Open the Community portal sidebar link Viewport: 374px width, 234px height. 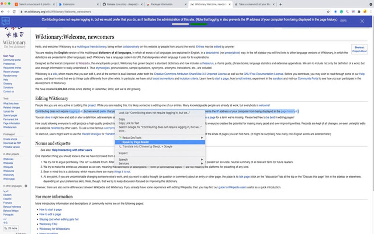click(12, 60)
